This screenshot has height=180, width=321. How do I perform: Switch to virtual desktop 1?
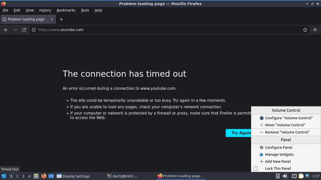tap(11, 176)
